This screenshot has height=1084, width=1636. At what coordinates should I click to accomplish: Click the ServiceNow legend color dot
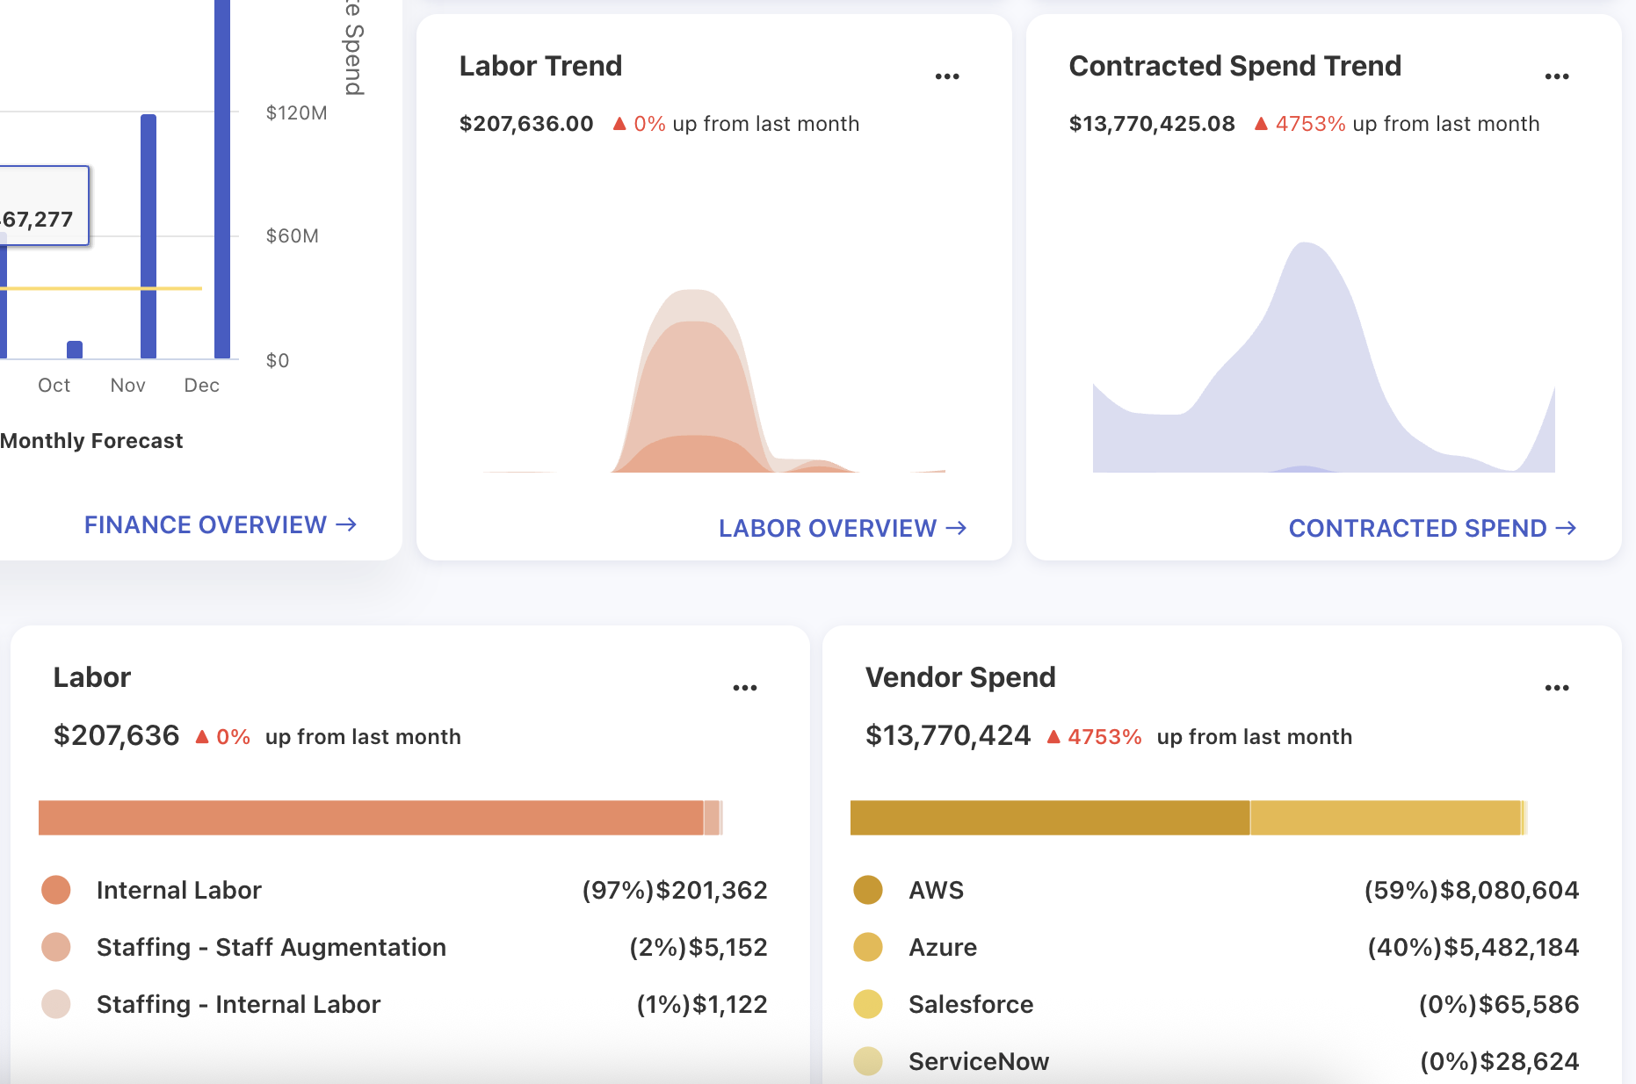pyautogui.click(x=868, y=1061)
